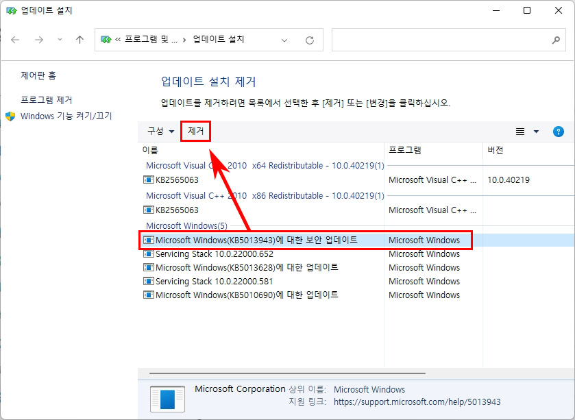575x420 pixels.
Task: Open the address bar dropdown chevron
Action: point(284,40)
